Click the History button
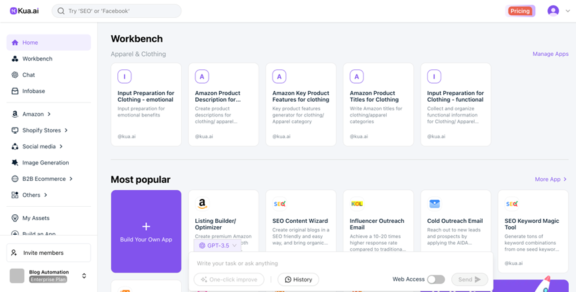576x292 pixels. (298, 279)
